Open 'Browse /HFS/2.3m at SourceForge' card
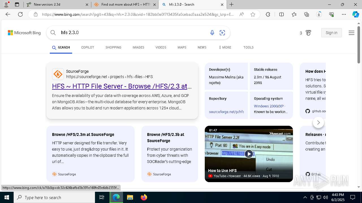The image size is (362, 203). click(x=90, y=154)
